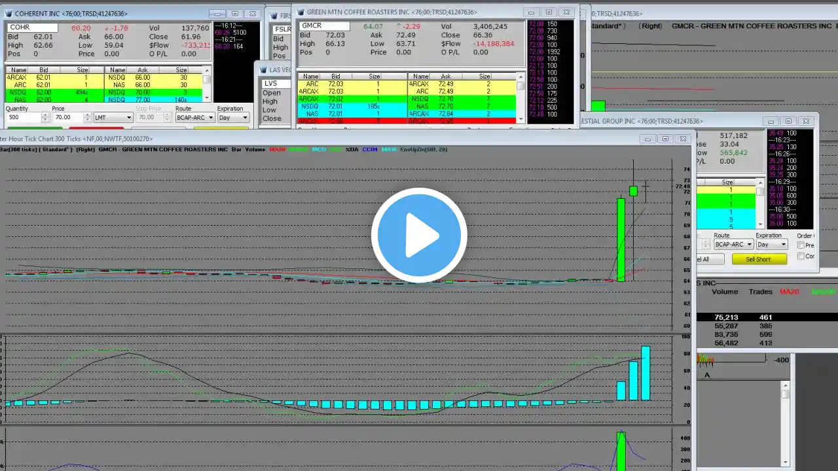Click the 72.48 price label on chart axis

(682, 186)
